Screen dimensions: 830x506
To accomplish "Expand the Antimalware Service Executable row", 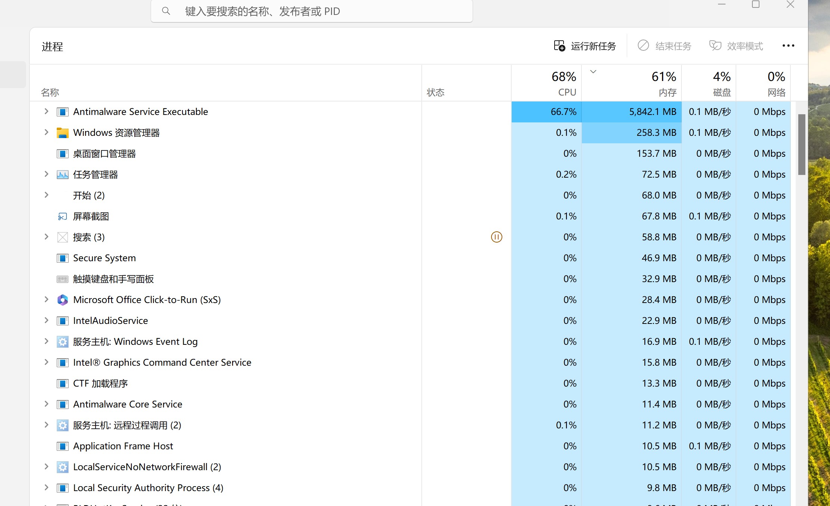I will pyautogui.click(x=46, y=111).
